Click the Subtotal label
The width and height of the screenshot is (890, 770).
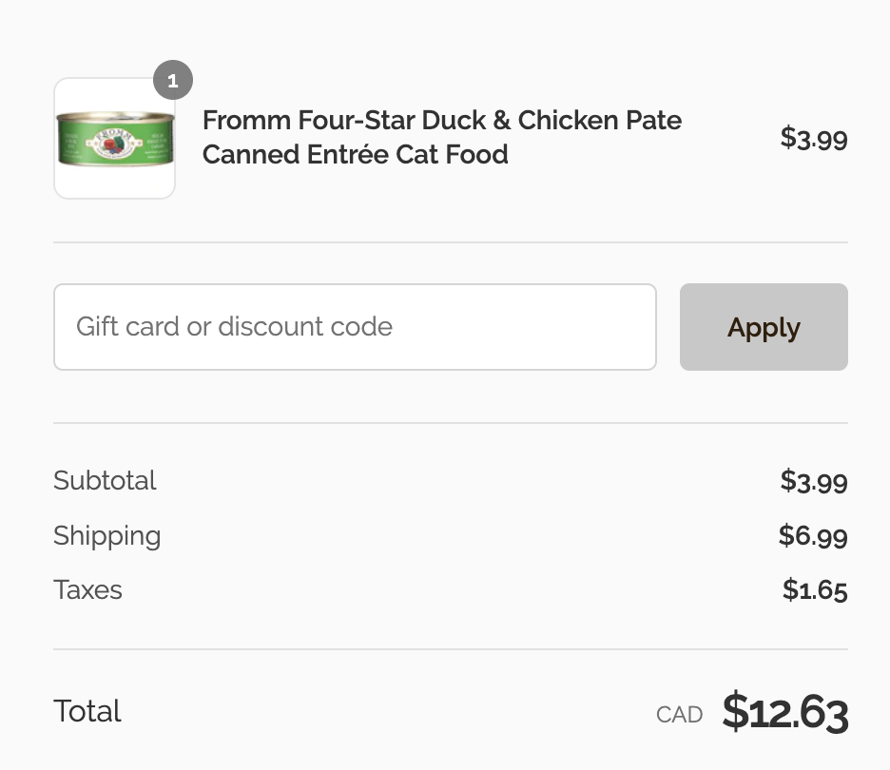point(105,480)
